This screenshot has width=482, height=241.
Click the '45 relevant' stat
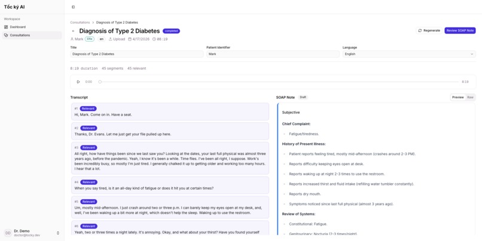coord(137,69)
